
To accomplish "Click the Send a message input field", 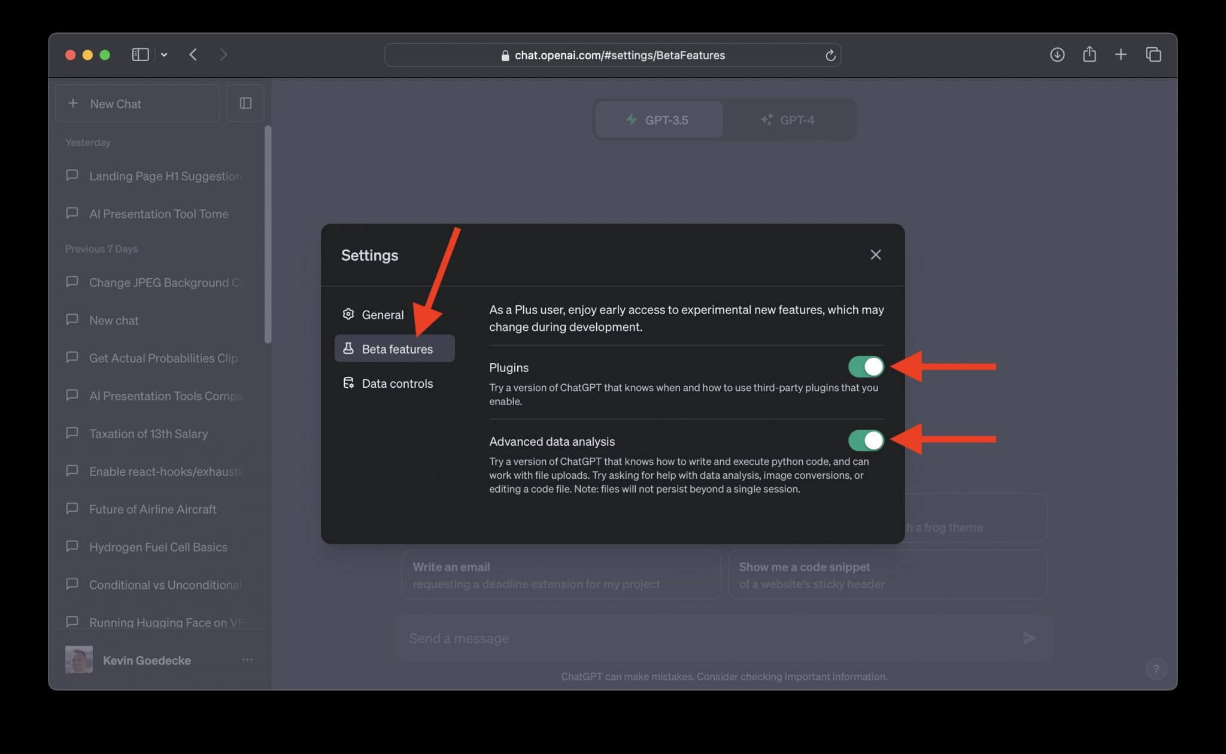I will click(x=599, y=638).
